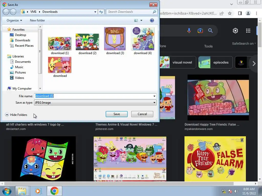The image size is (262, 196).
Task: Open False Alarm game image result
Action: (215, 159)
